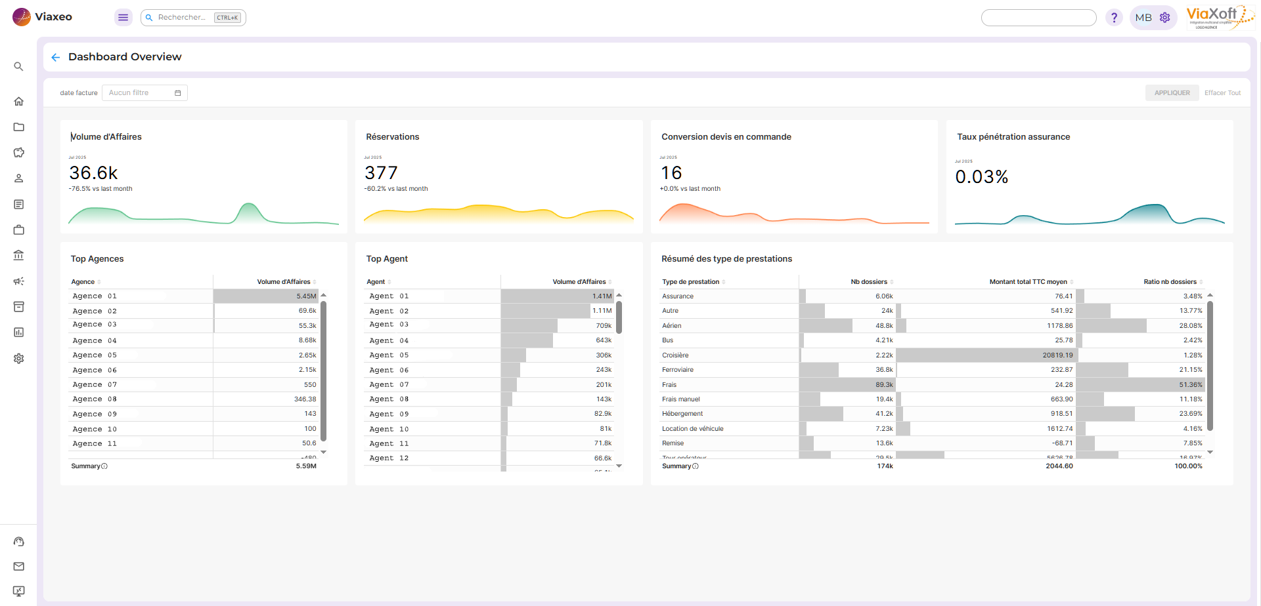Click the APPLIQUER button
This screenshot has width=1261, height=606.
click(1172, 93)
